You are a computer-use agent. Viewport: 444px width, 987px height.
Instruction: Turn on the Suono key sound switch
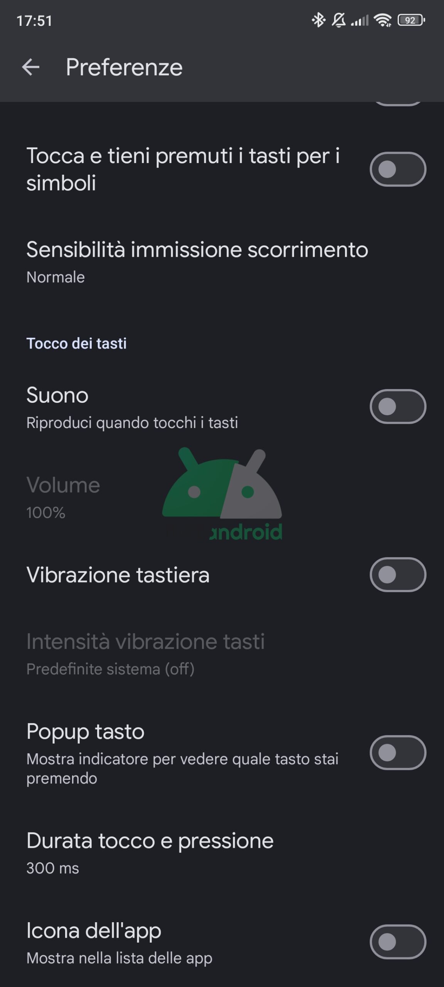(x=398, y=406)
